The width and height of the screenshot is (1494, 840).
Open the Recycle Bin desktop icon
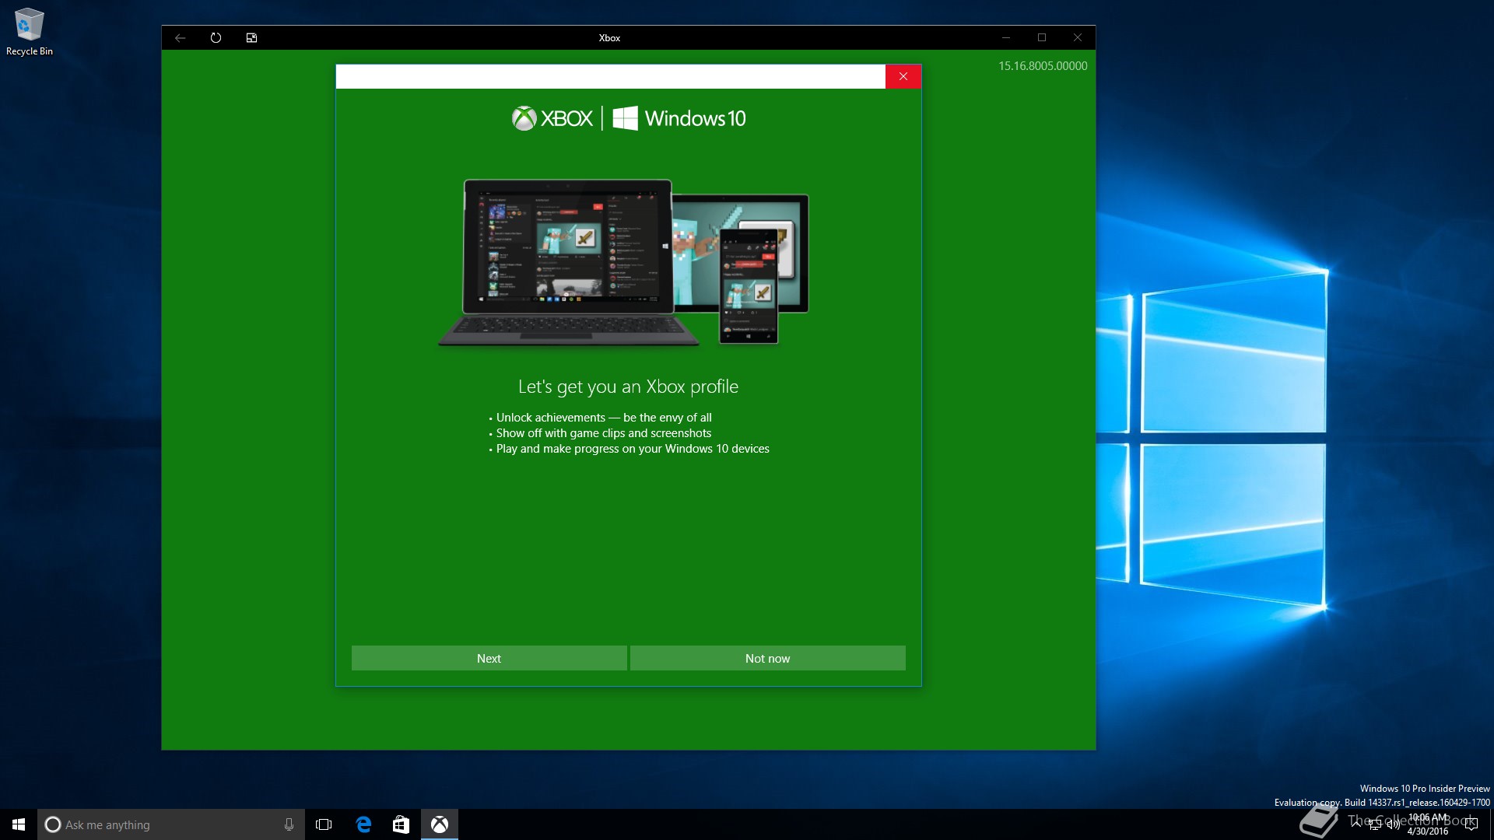(x=29, y=31)
